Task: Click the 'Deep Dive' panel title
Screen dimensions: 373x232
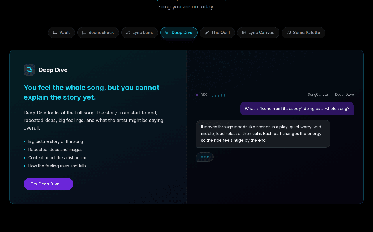Action: [x=53, y=70]
